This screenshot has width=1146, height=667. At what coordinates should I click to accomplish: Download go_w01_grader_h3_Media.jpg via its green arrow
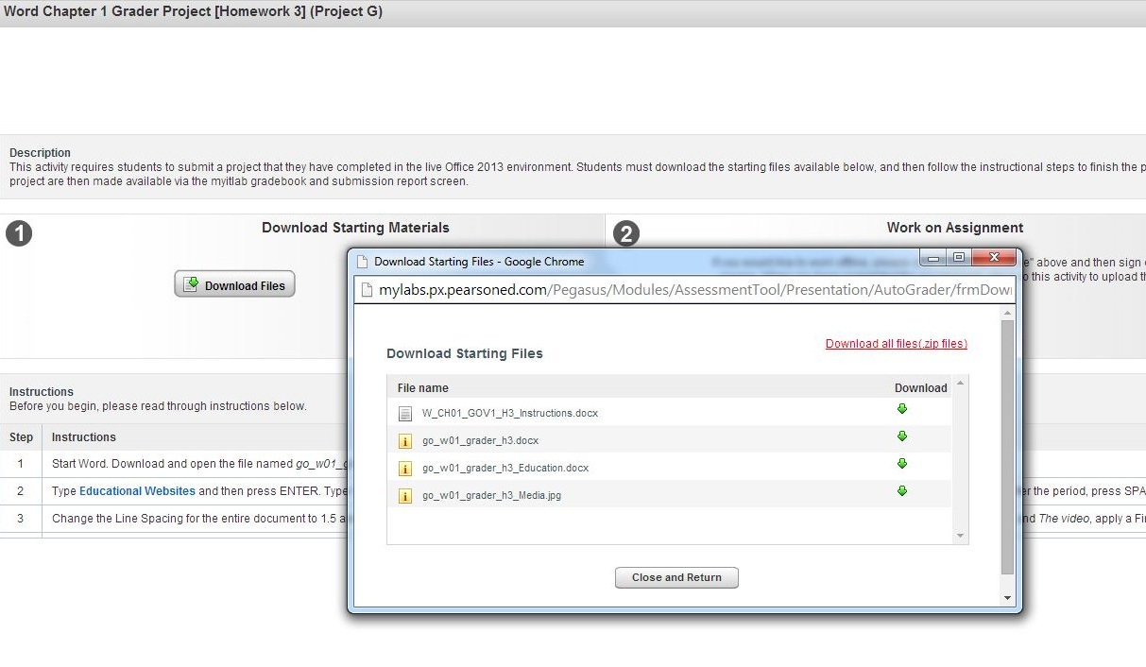pos(902,491)
